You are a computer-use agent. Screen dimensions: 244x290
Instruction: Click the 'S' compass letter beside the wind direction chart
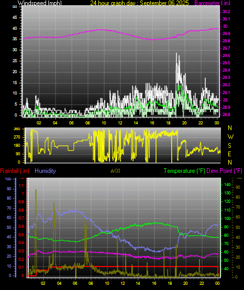tap(229, 146)
